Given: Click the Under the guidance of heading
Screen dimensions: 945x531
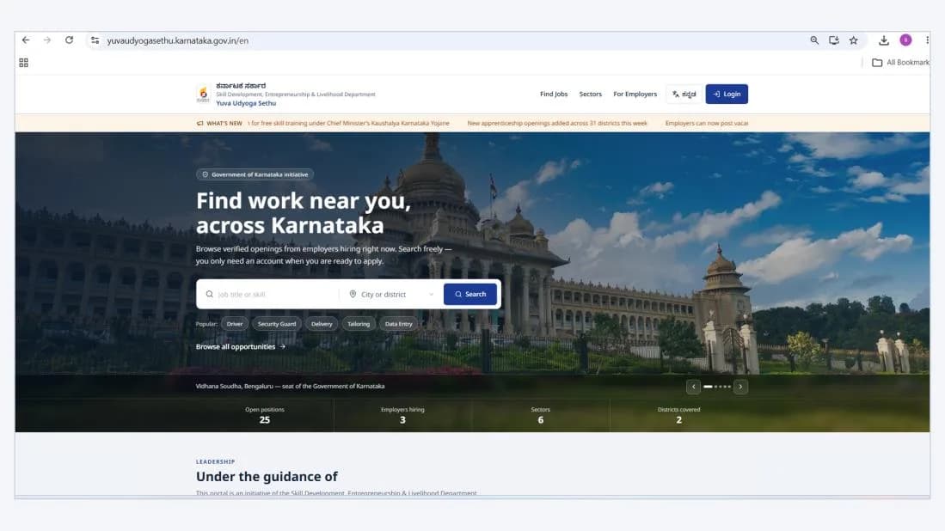Looking at the screenshot, I should (267, 477).
